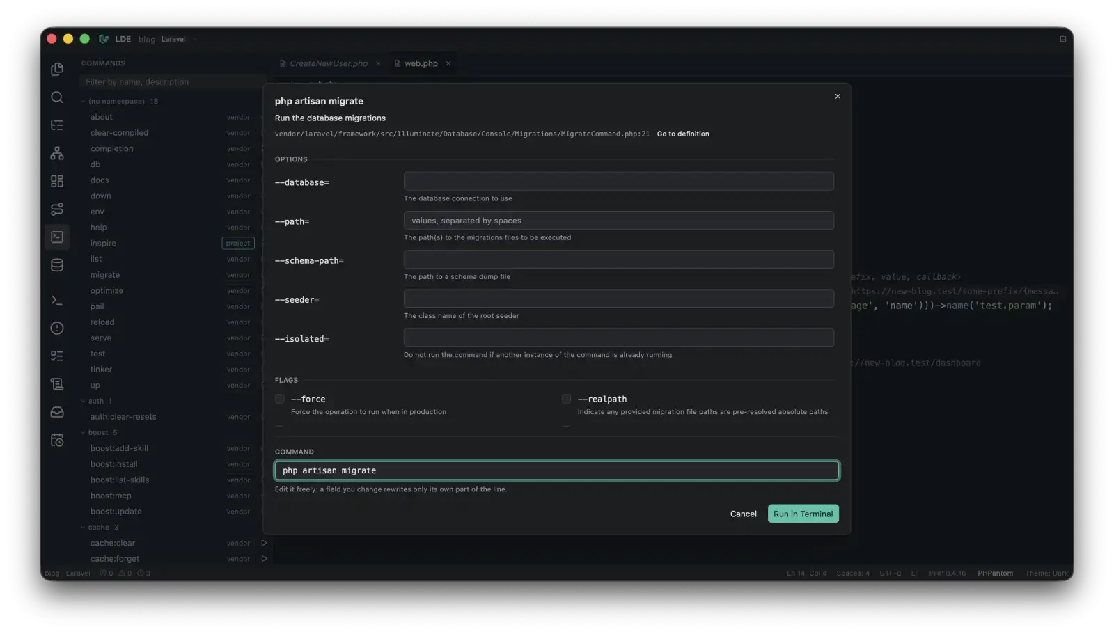Open the scroll logs sidebar icon
Screen dimensions: 1114x634
coord(57,384)
